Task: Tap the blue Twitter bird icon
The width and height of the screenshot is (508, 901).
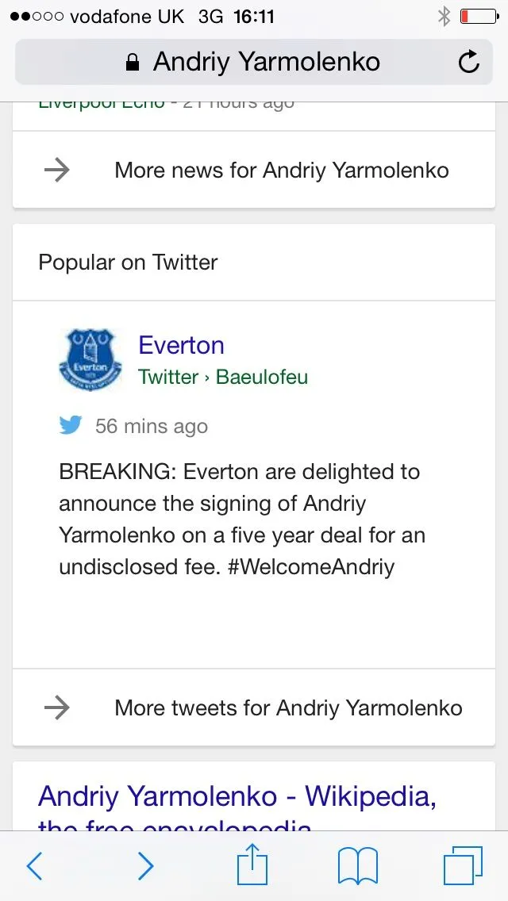Action: click(x=71, y=426)
